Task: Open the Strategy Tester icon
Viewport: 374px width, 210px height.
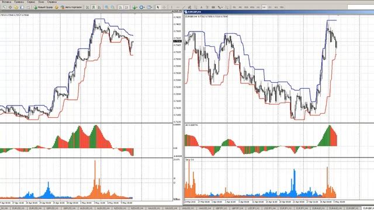Action: [28, 8]
